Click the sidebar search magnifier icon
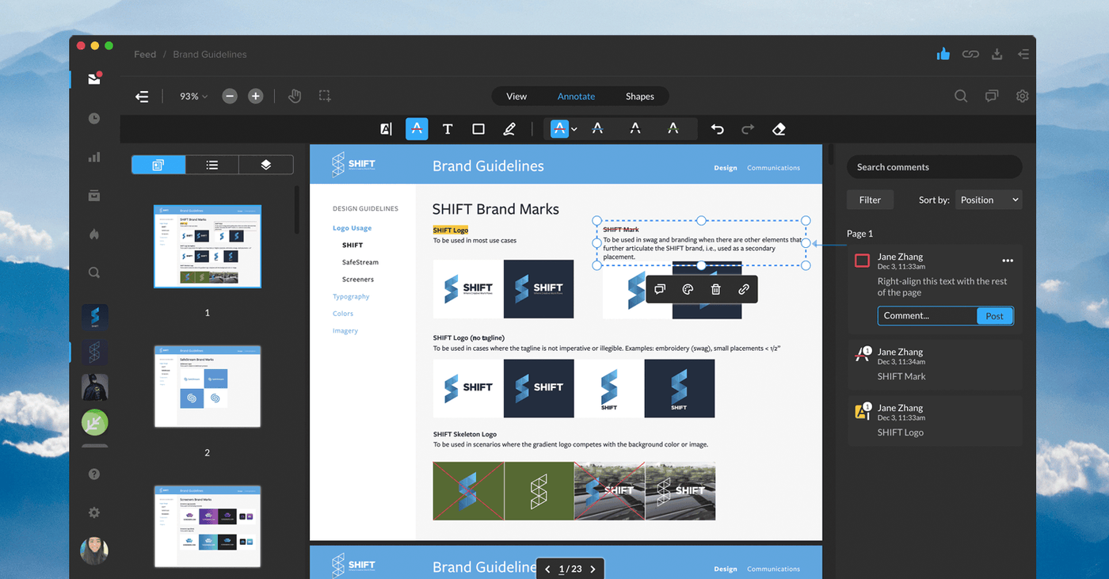 (x=94, y=272)
